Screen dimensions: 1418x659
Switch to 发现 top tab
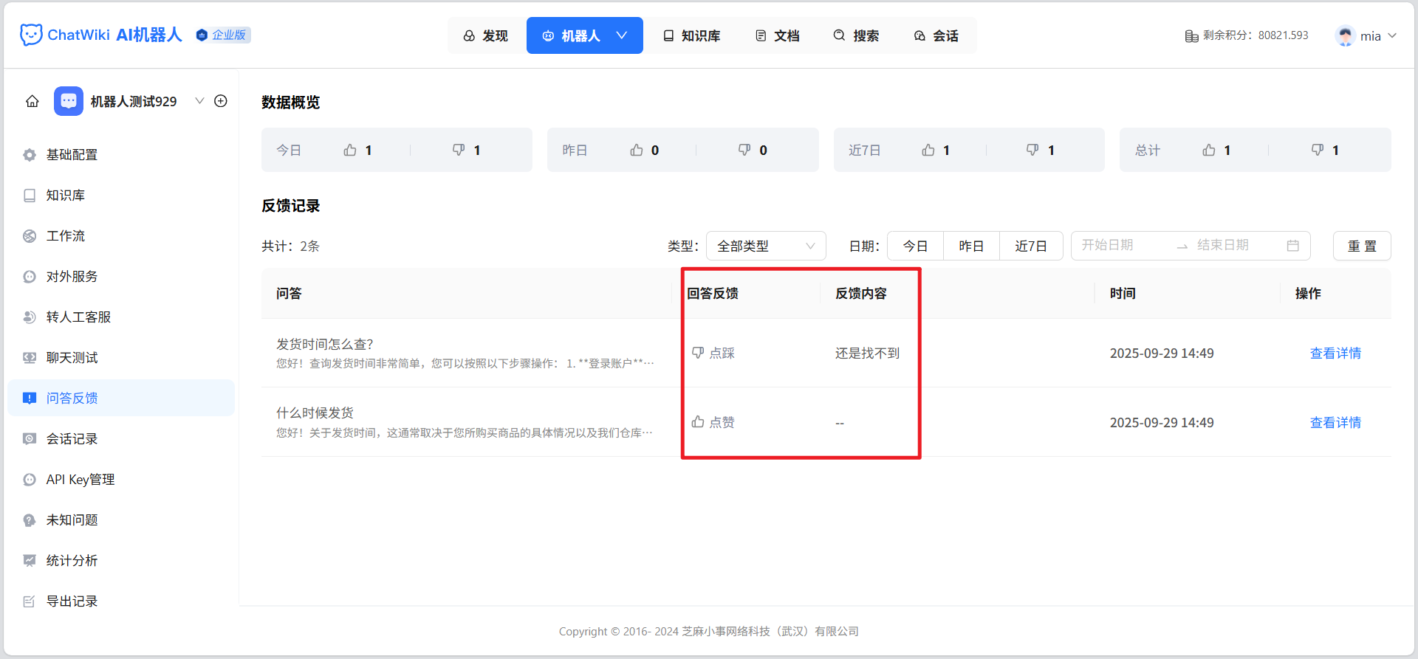tap(486, 35)
